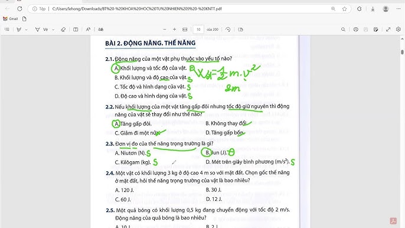Click answer "A. Niutơn (N)."
405x228 pixels.
pos(130,153)
